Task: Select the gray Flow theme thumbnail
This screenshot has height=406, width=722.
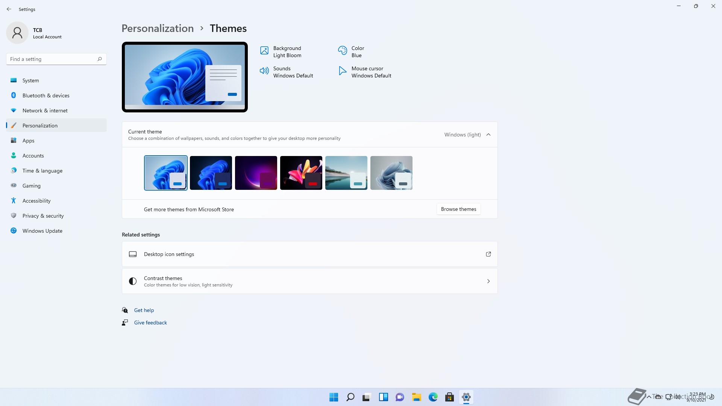Action: point(391,173)
